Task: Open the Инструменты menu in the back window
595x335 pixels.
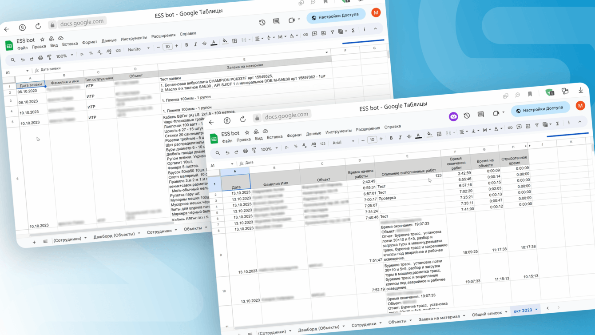Action: pos(134,38)
